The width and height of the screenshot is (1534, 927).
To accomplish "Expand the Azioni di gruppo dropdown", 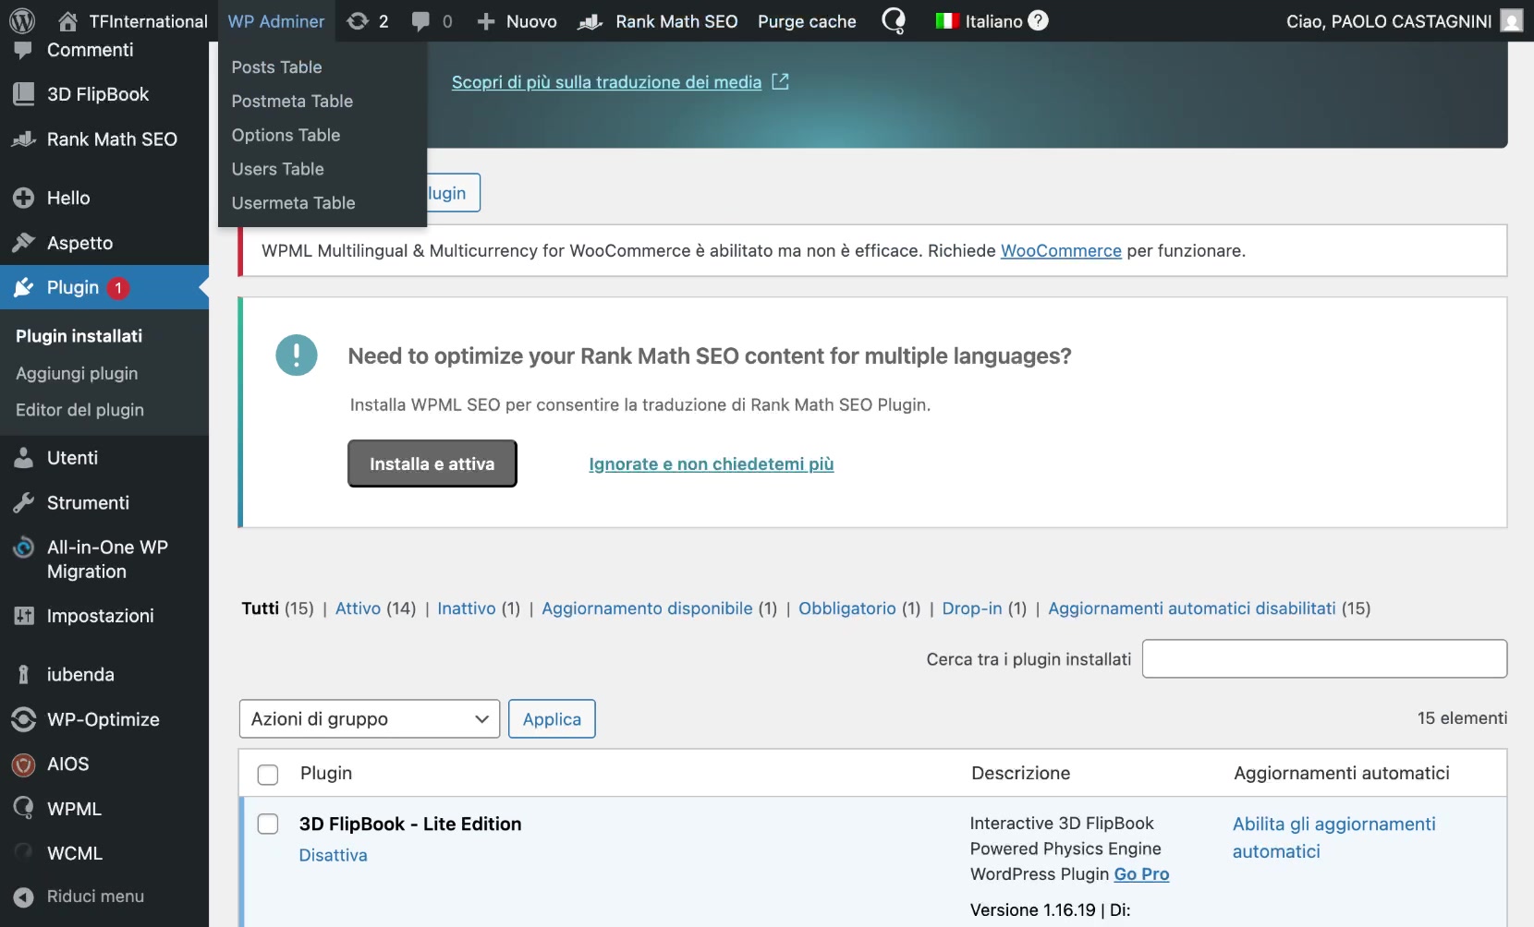I will pos(369,719).
